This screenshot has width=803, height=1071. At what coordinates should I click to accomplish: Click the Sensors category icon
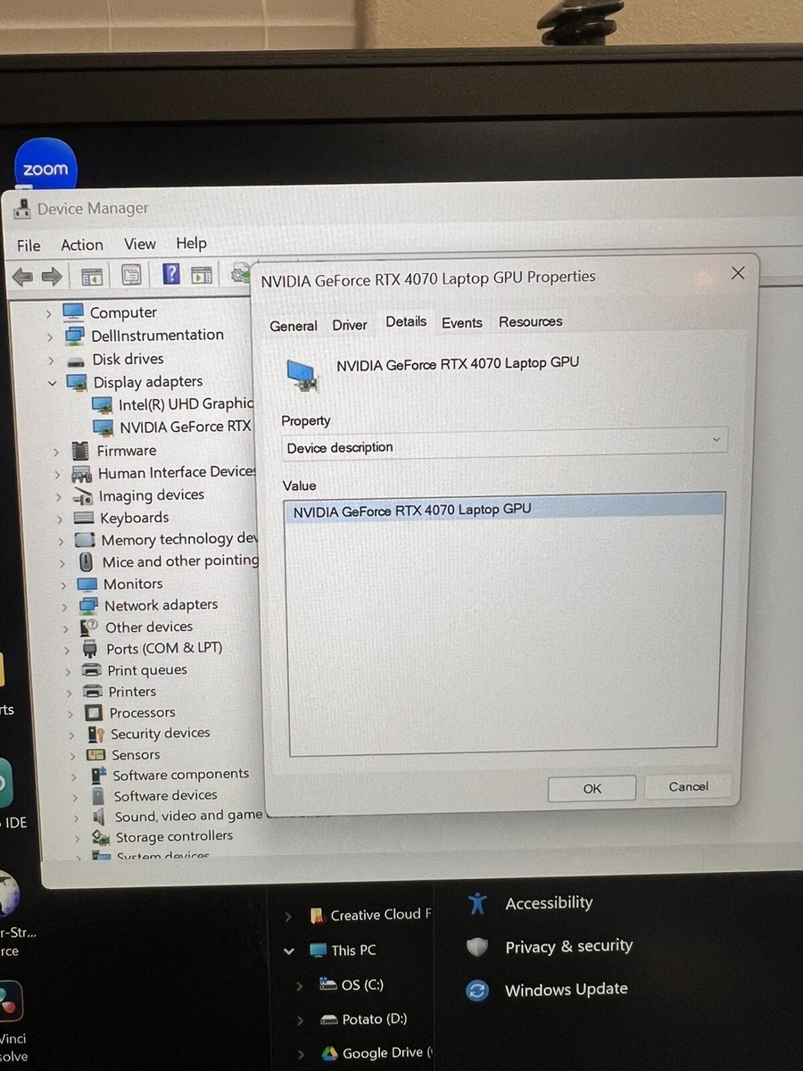coord(97,755)
